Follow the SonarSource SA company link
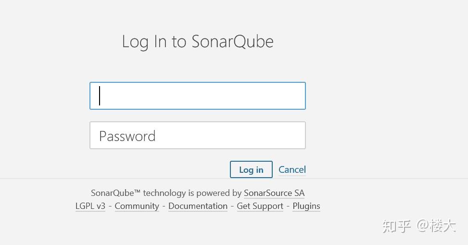This screenshot has width=468, height=245. coord(274,193)
